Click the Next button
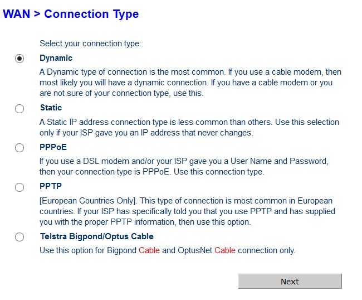The height and width of the screenshot is (300, 362). click(290, 282)
